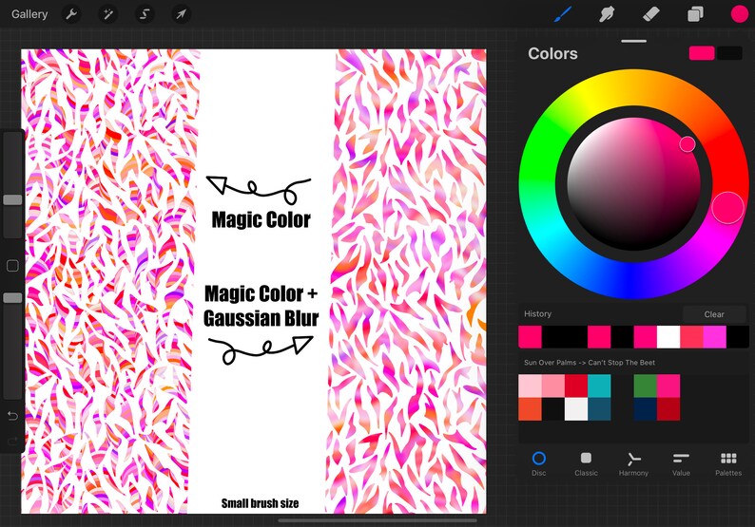This screenshot has height=527, width=755.
Task: Select salmon pink palette swatch
Action: (x=553, y=386)
